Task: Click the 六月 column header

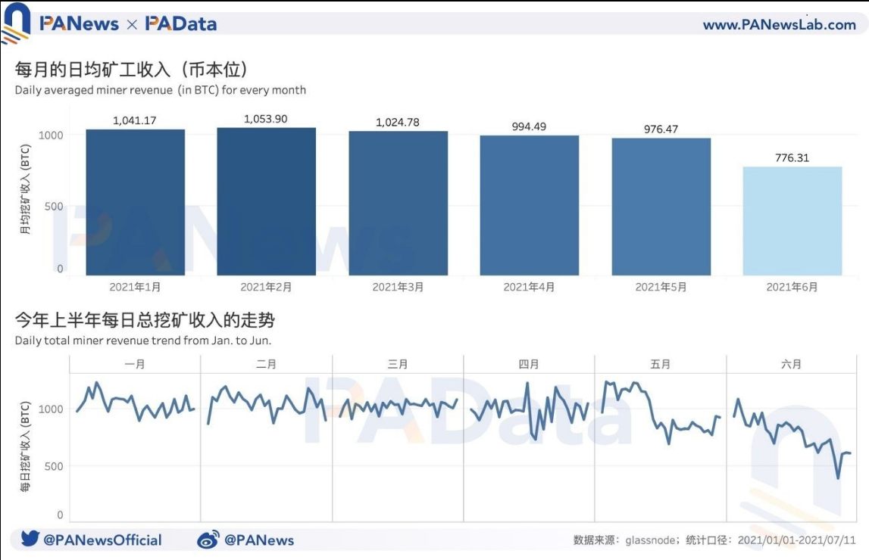Action: (792, 364)
